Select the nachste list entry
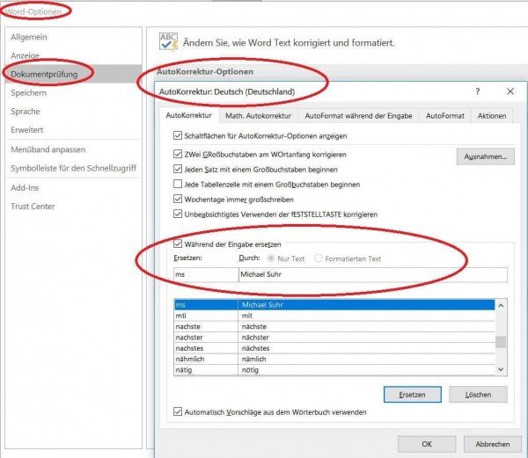The width and height of the screenshot is (528, 458). pyautogui.click(x=334, y=326)
